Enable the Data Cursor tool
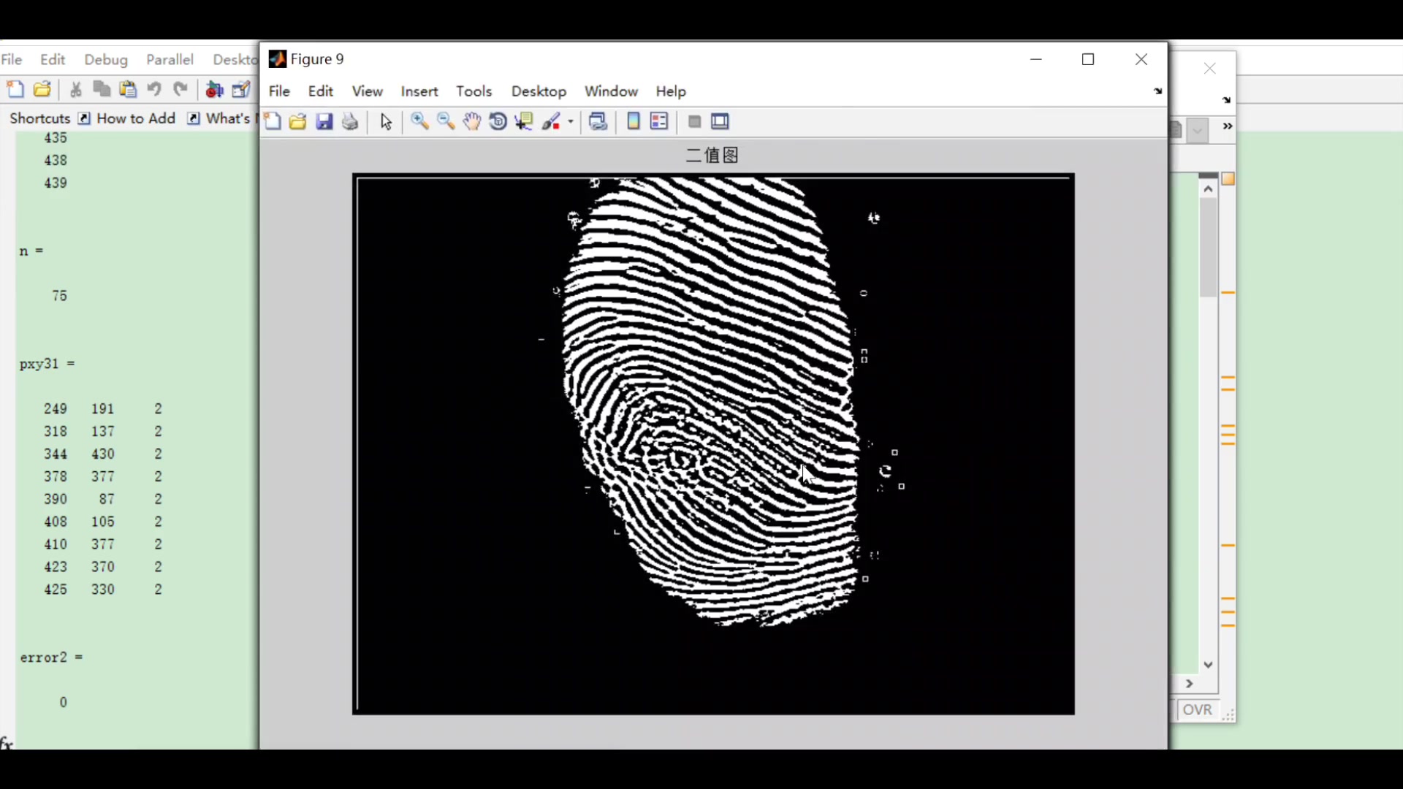The width and height of the screenshot is (1403, 789). (524, 122)
